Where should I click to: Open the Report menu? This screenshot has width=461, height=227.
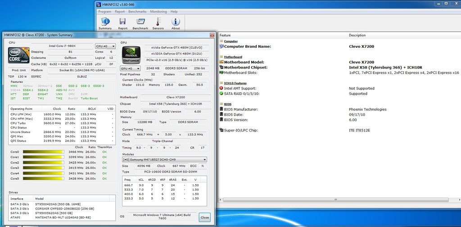coord(120,11)
